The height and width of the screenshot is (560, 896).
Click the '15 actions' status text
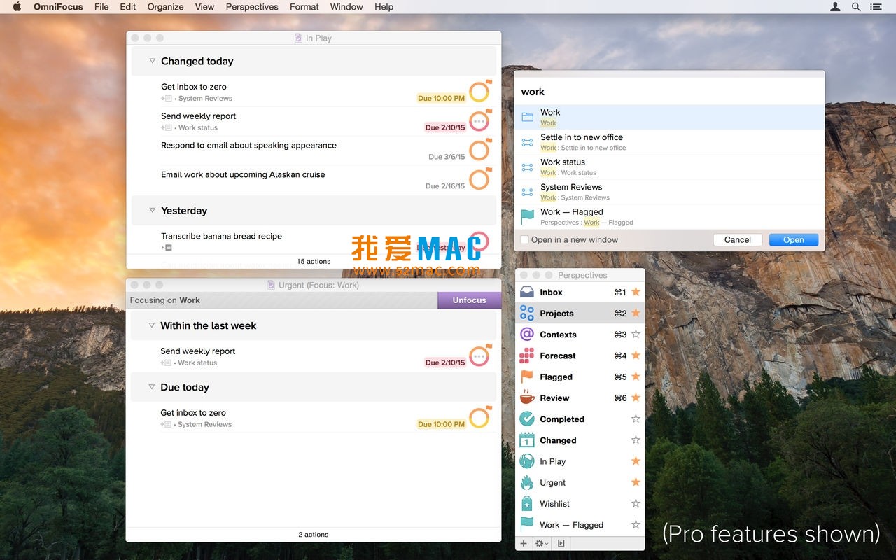314,262
